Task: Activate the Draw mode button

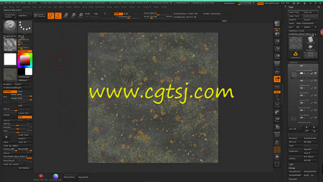Action: click(58, 16)
